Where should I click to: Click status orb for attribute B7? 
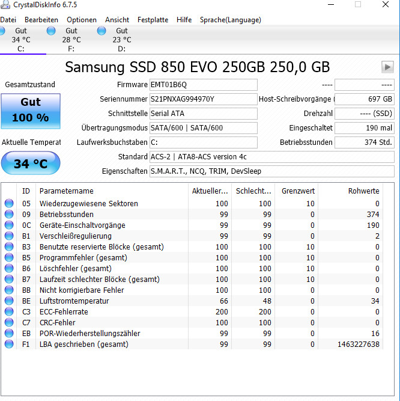coord(9,279)
